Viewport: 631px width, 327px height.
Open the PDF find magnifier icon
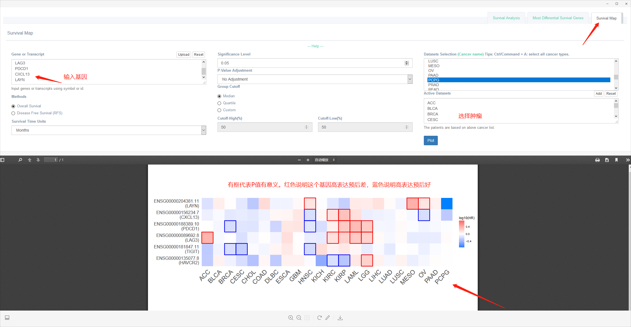pos(20,160)
